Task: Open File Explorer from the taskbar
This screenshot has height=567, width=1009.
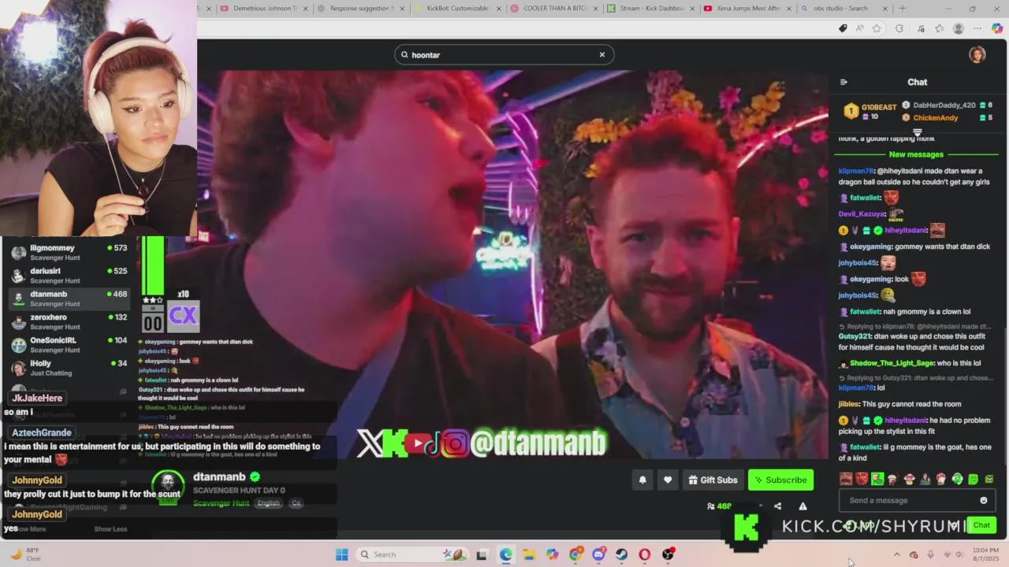Action: [x=529, y=554]
